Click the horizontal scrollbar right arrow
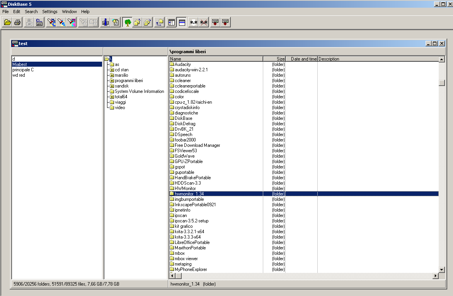The height and width of the screenshot is (296, 453). tap(436, 276)
